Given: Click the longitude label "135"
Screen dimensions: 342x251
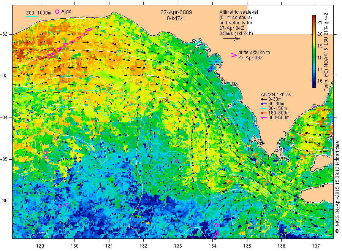Looking at the screenshot, I should 247,246.
